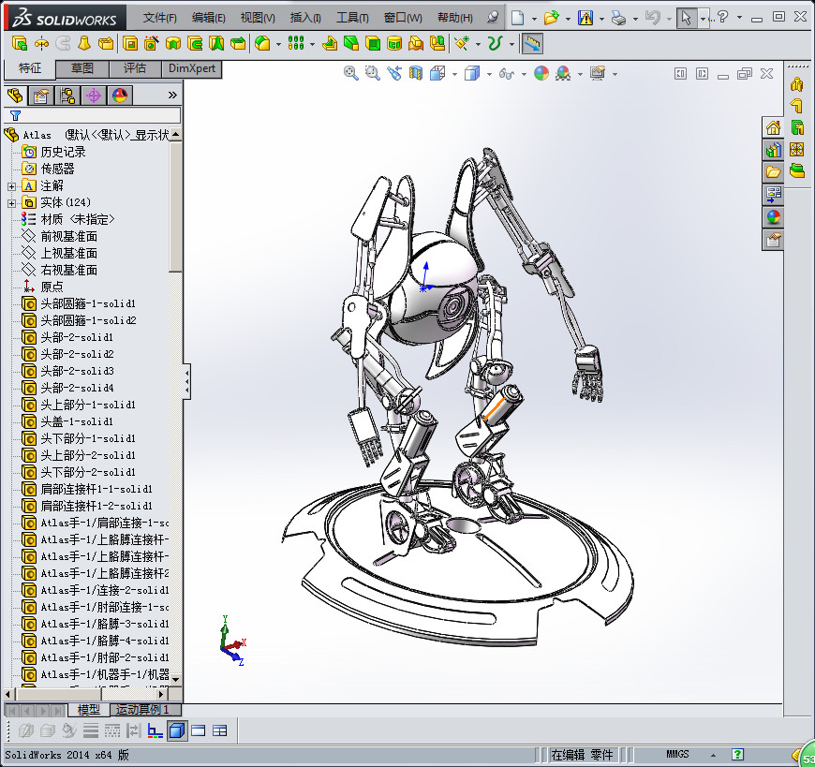Activate the Zoom to Area tool
The image size is (815, 767).
click(371, 73)
